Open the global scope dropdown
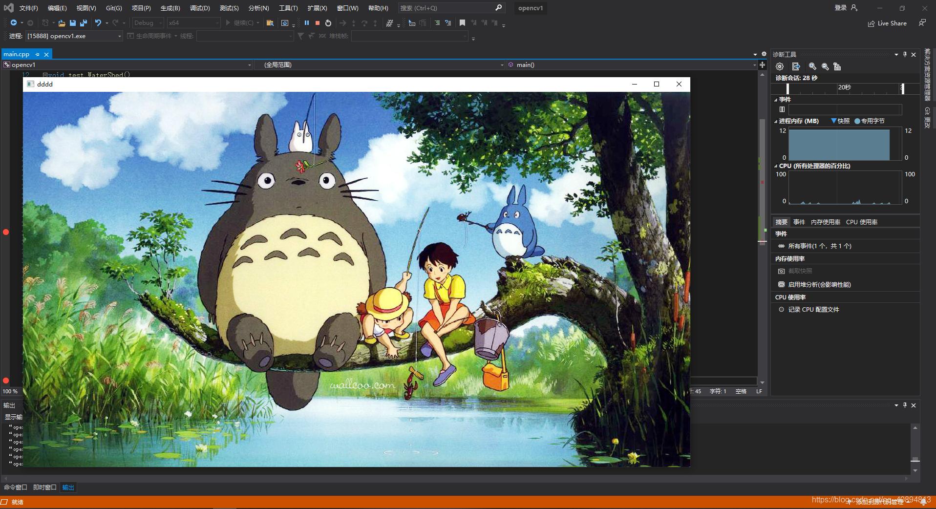The width and height of the screenshot is (936, 509). (x=380, y=64)
